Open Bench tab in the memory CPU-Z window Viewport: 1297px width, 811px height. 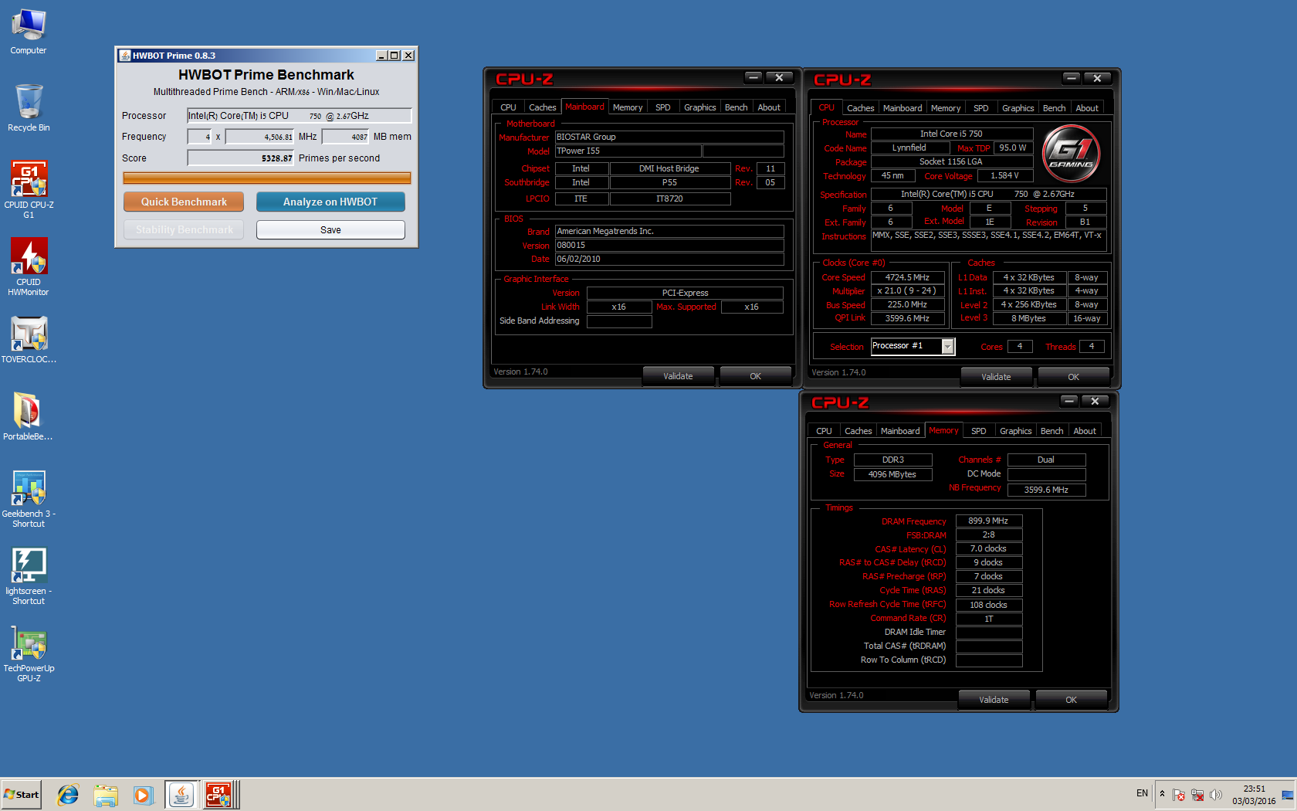coord(1052,431)
